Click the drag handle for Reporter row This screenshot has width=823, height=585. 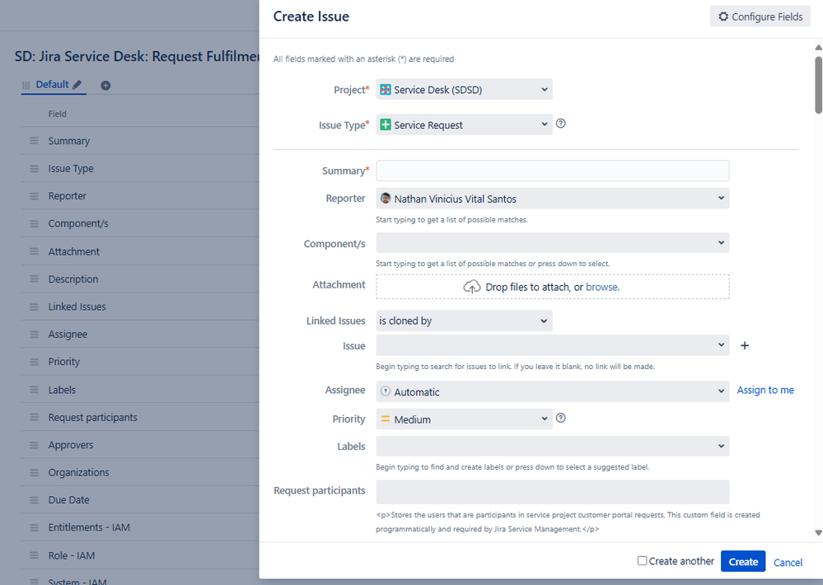tap(34, 196)
